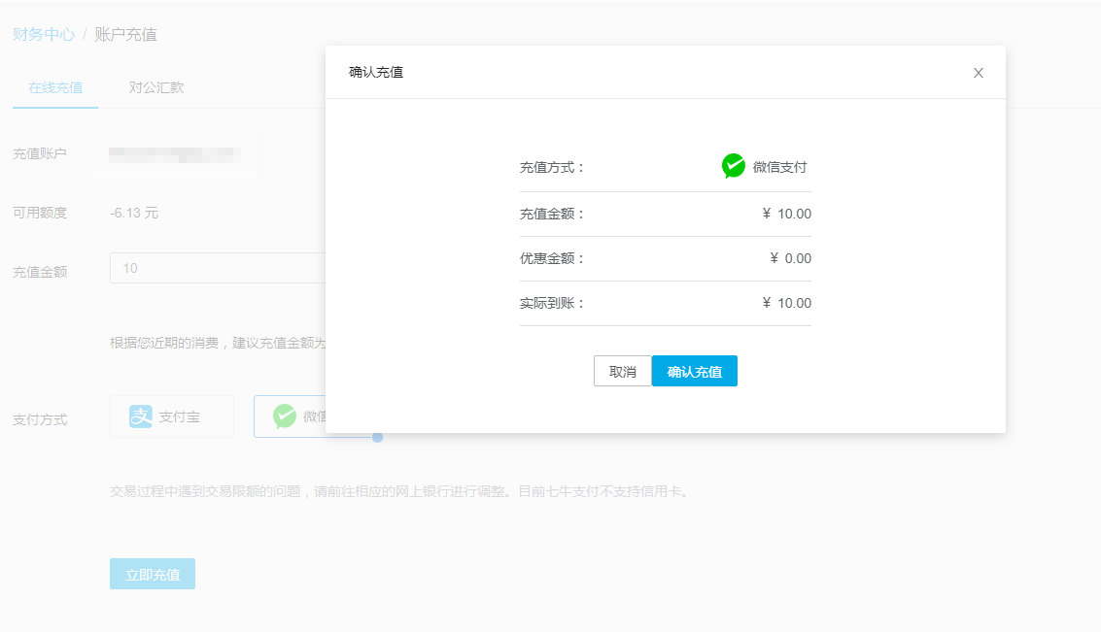Click the 可用额度 value -6.13 元
The height and width of the screenshot is (632, 1101).
134,213
